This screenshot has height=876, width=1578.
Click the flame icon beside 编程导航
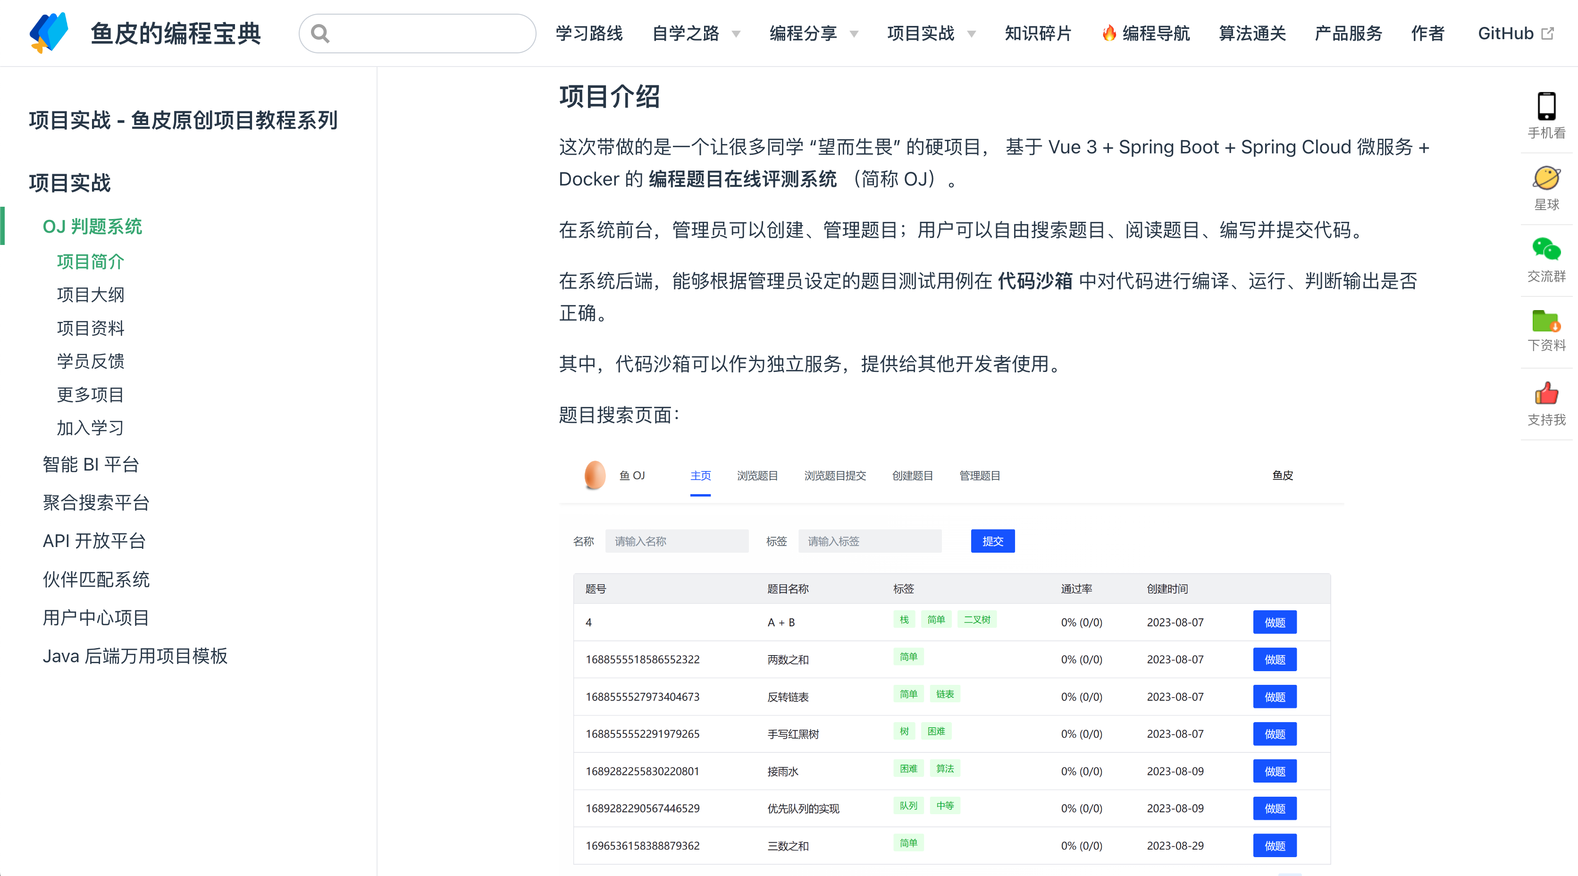[1109, 33]
